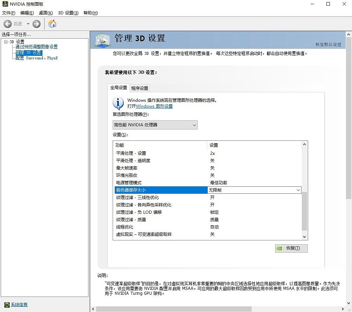Click the Forward arrow toolbar icon

36,24
